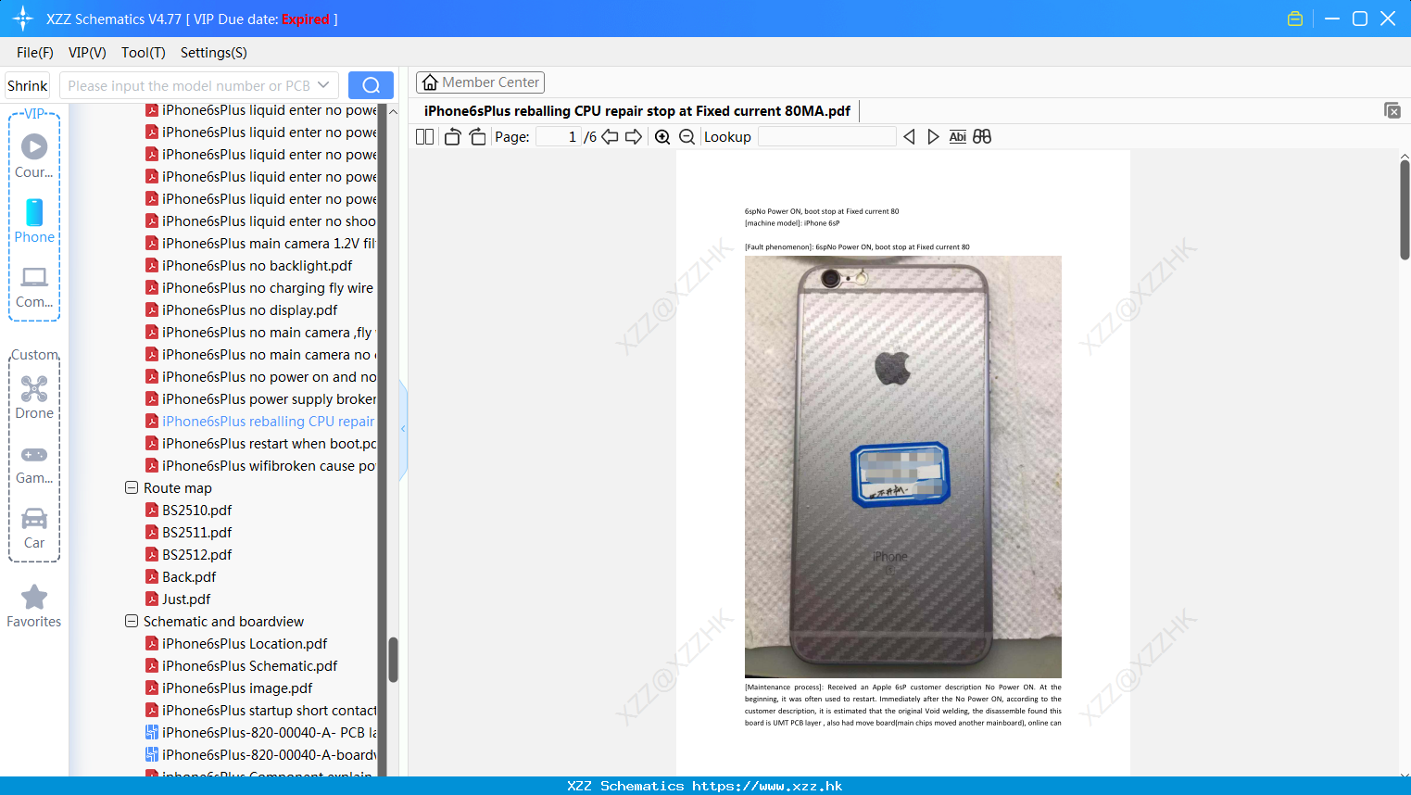Collapse file tree panel handle

tap(403, 429)
